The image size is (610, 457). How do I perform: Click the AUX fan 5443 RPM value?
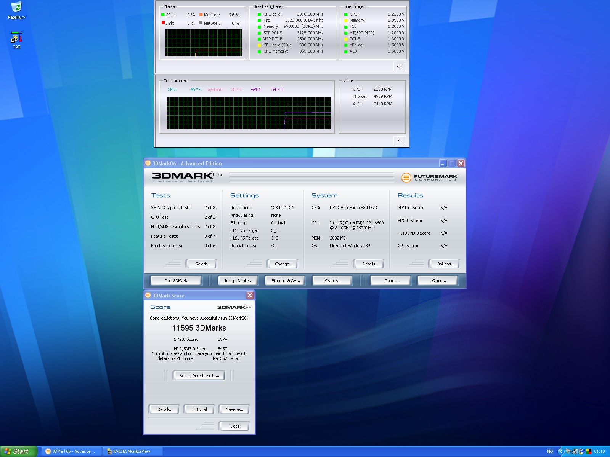point(383,104)
